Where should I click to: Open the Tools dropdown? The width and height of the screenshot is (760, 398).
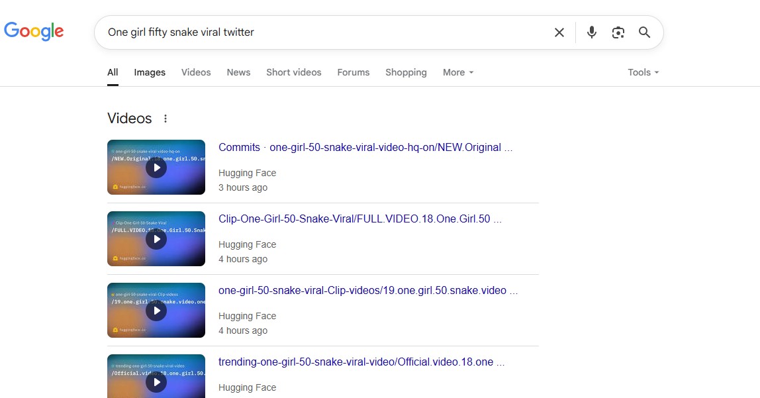(x=643, y=72)
